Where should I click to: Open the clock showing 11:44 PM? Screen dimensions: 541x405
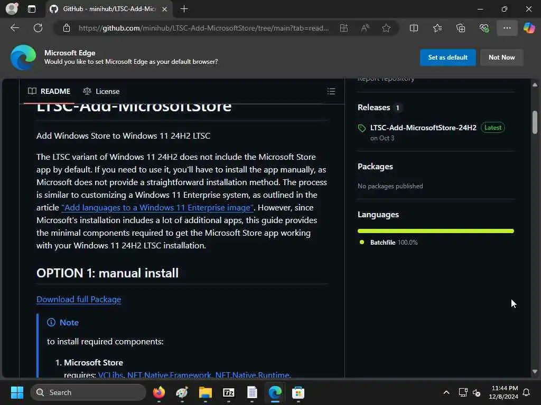[503, 392]
